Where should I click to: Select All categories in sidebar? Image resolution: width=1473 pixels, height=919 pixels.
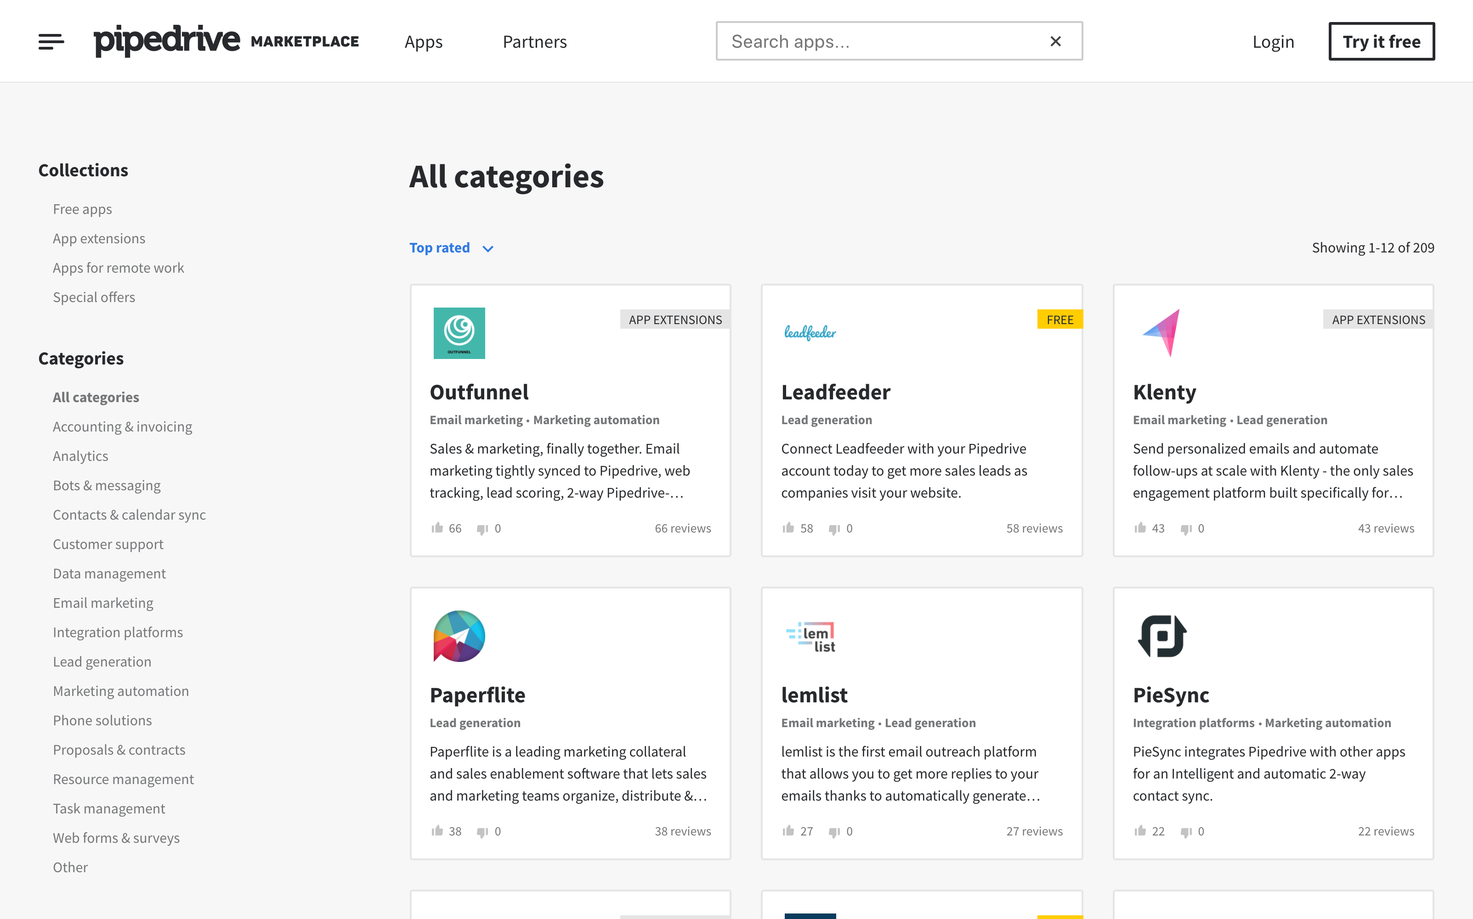96,397
